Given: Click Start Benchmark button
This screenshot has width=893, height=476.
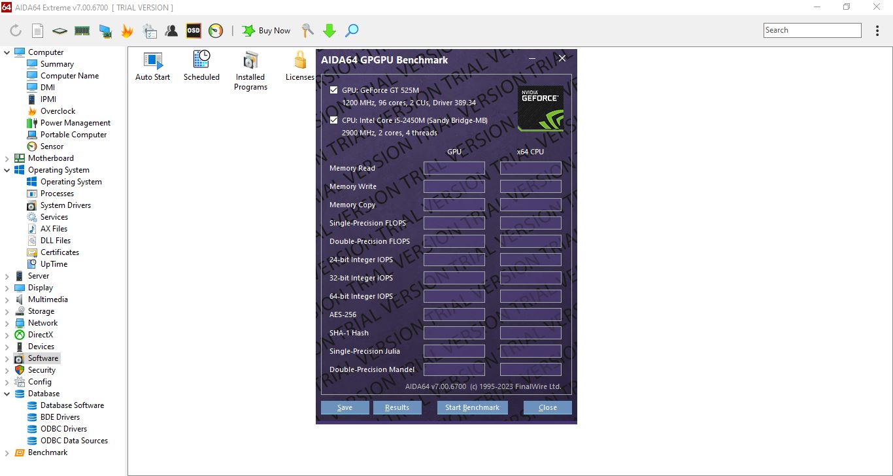Looking at the screenshot, I should pos(472,407).
